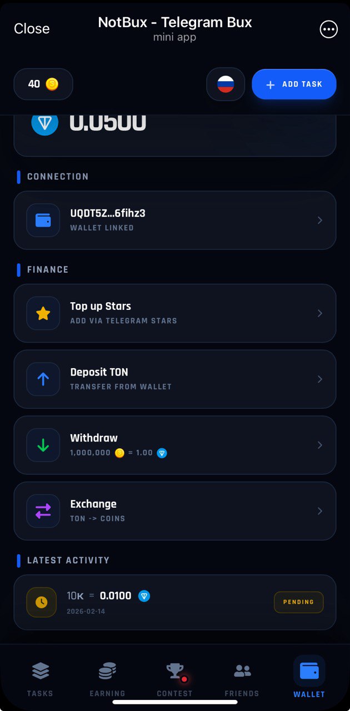Close the mini app

click(32, 29)
